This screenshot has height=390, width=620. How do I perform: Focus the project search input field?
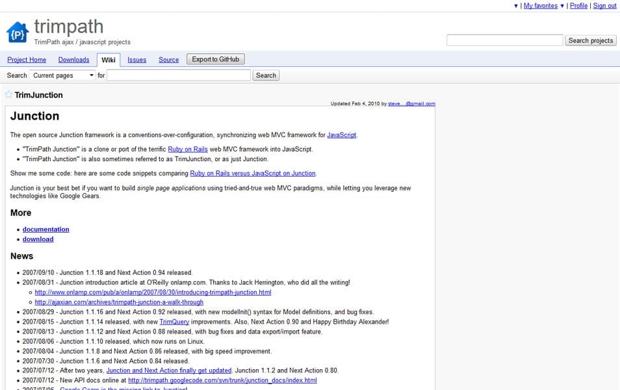504,40
